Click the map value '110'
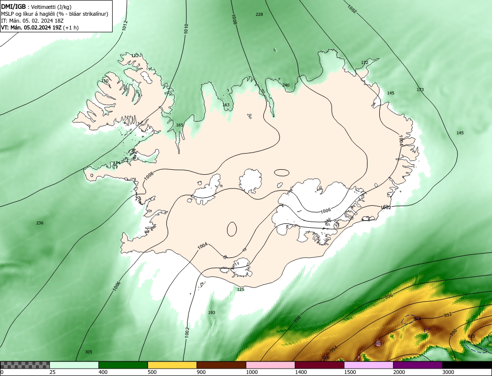This screenshot has width=492, height=376. 105,81
